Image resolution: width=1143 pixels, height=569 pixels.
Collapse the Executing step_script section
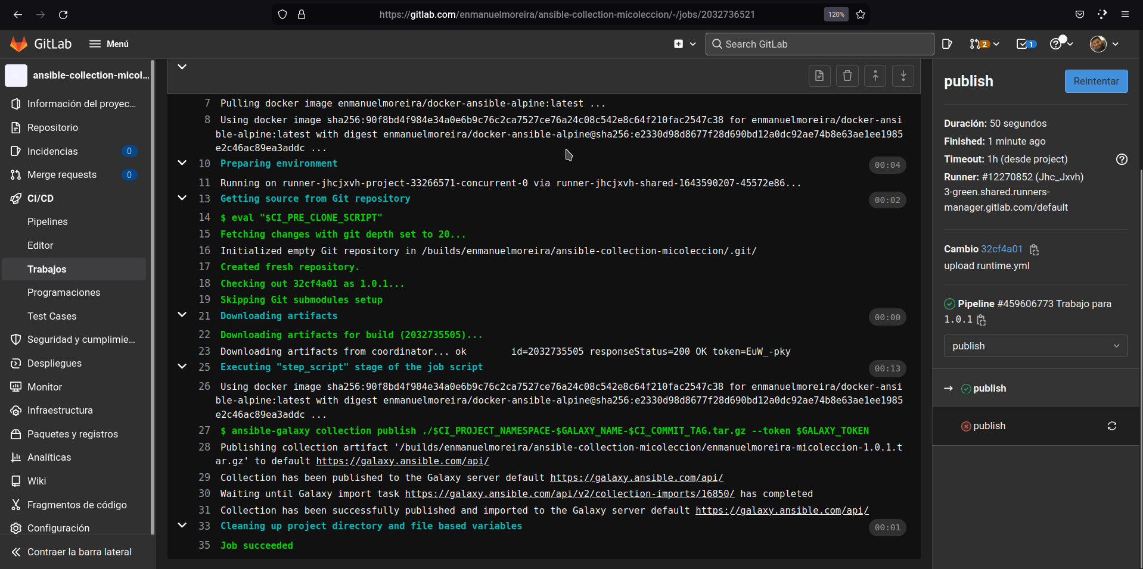pyautogui.click(x=182, y=366)
